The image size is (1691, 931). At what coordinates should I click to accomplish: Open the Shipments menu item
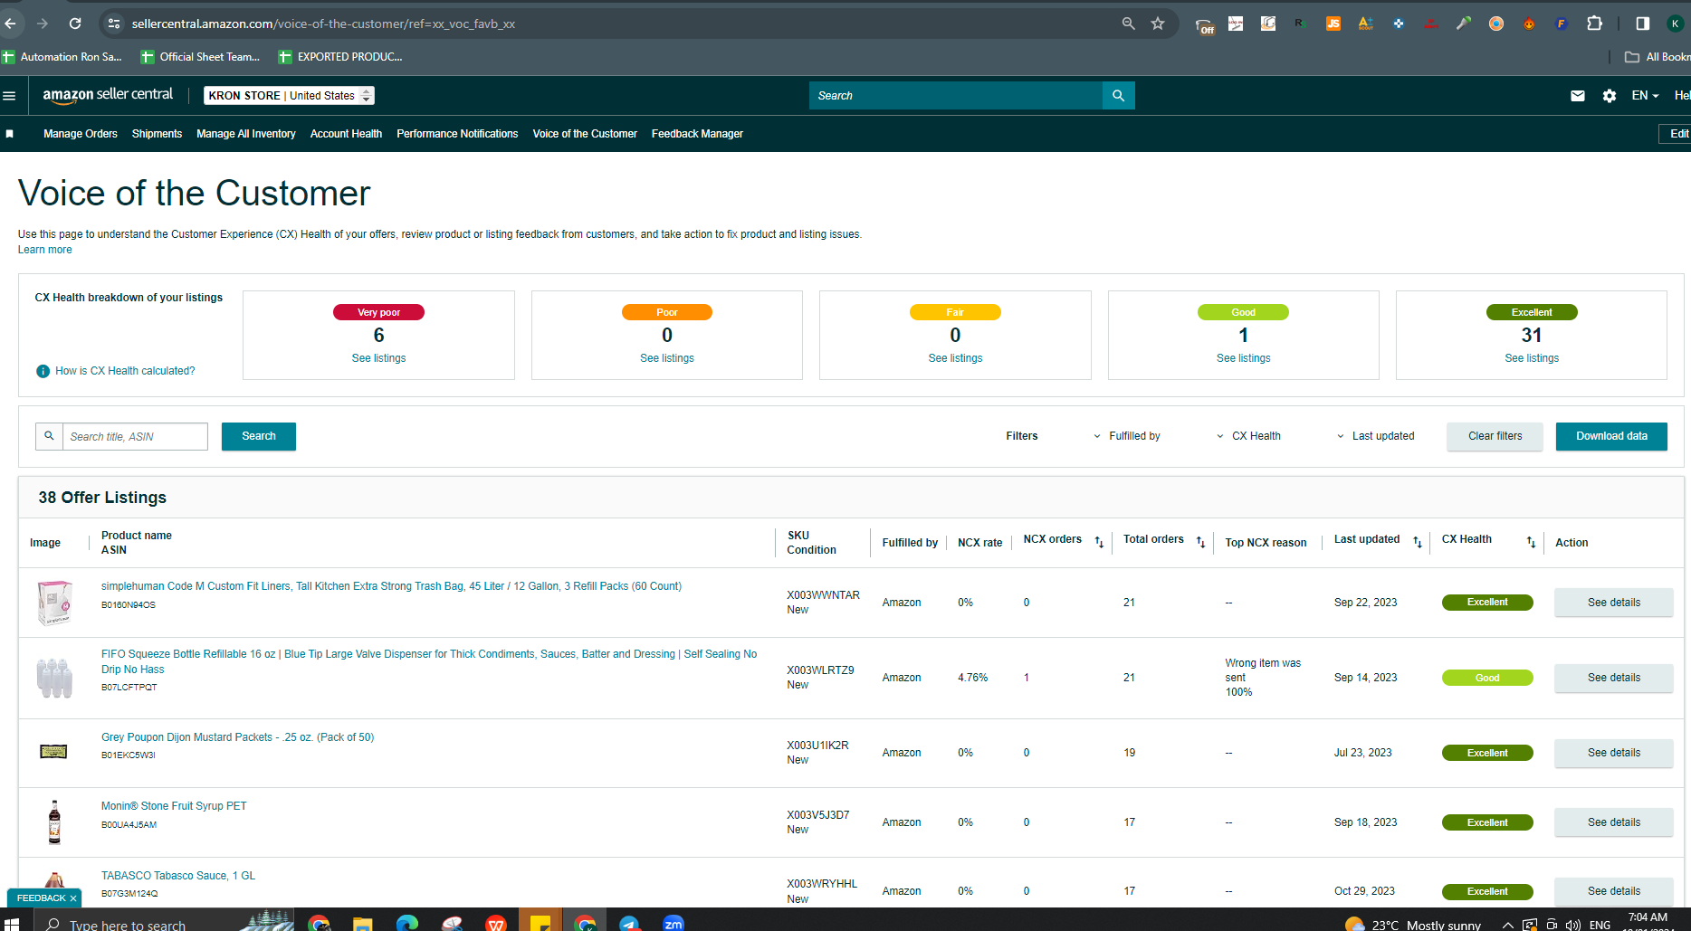(x=157, y=134)
